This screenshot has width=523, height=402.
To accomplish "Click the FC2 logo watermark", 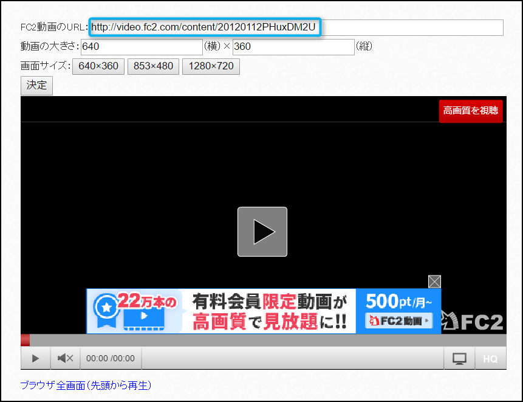I will (474, 321).
